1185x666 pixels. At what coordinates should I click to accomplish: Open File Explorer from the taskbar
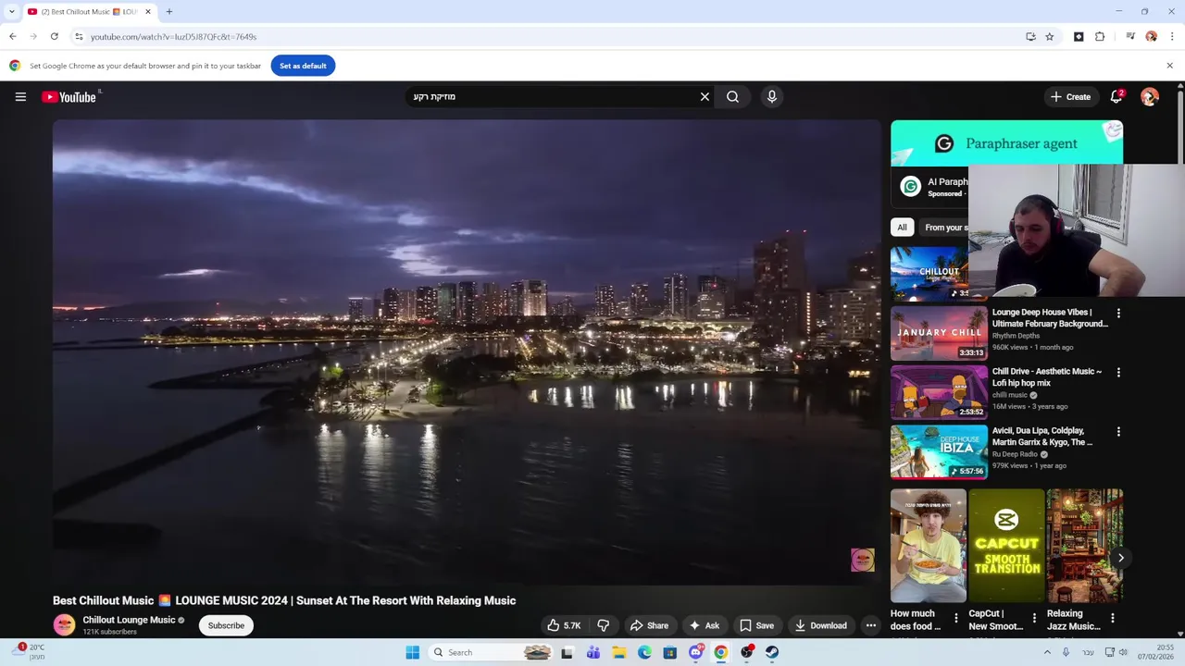pos(618,652)
